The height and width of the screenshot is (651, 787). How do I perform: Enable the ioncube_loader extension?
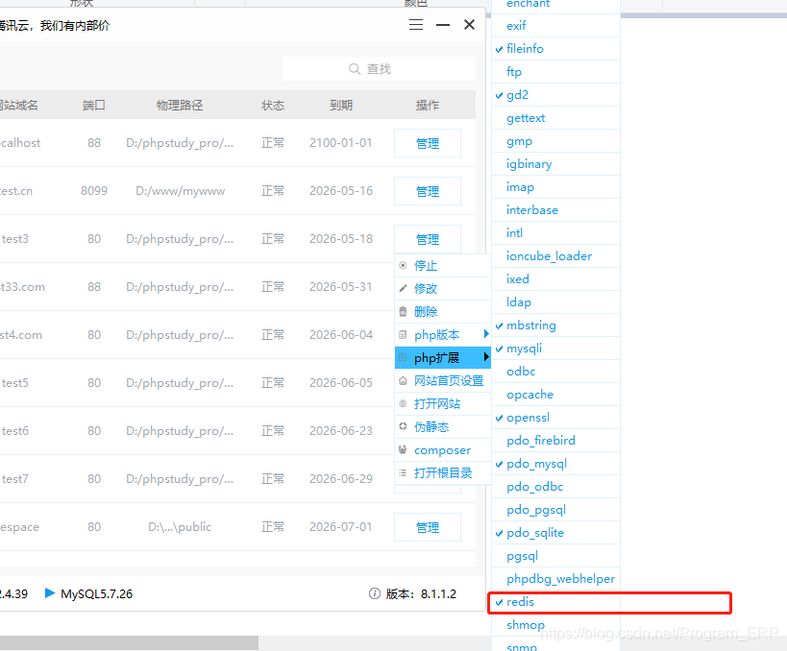555,256
